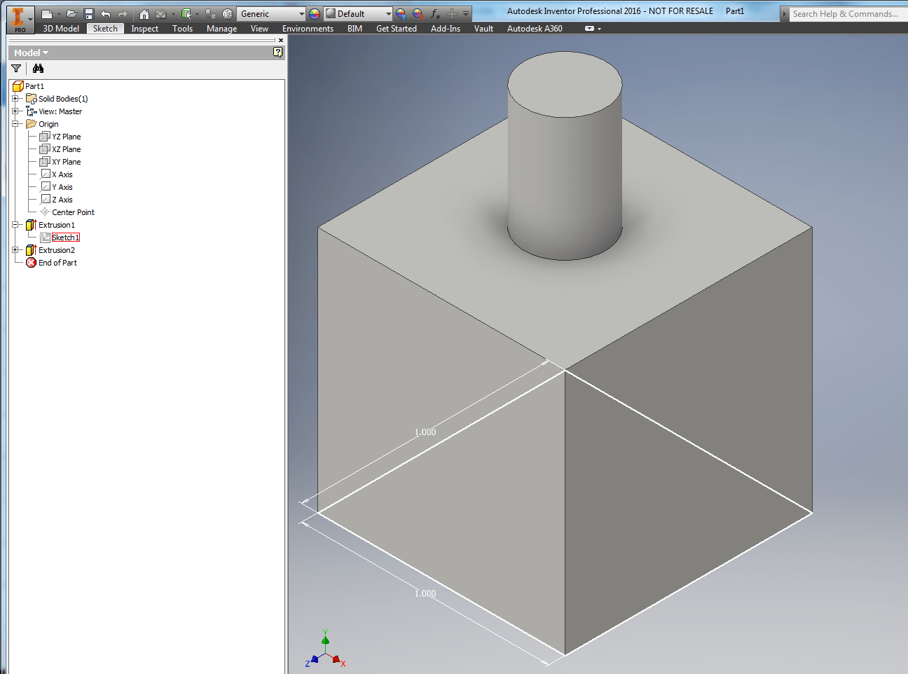This screenshot has height=674, width=908.
Task: Collapse the Origin folder
Action: 15,124
